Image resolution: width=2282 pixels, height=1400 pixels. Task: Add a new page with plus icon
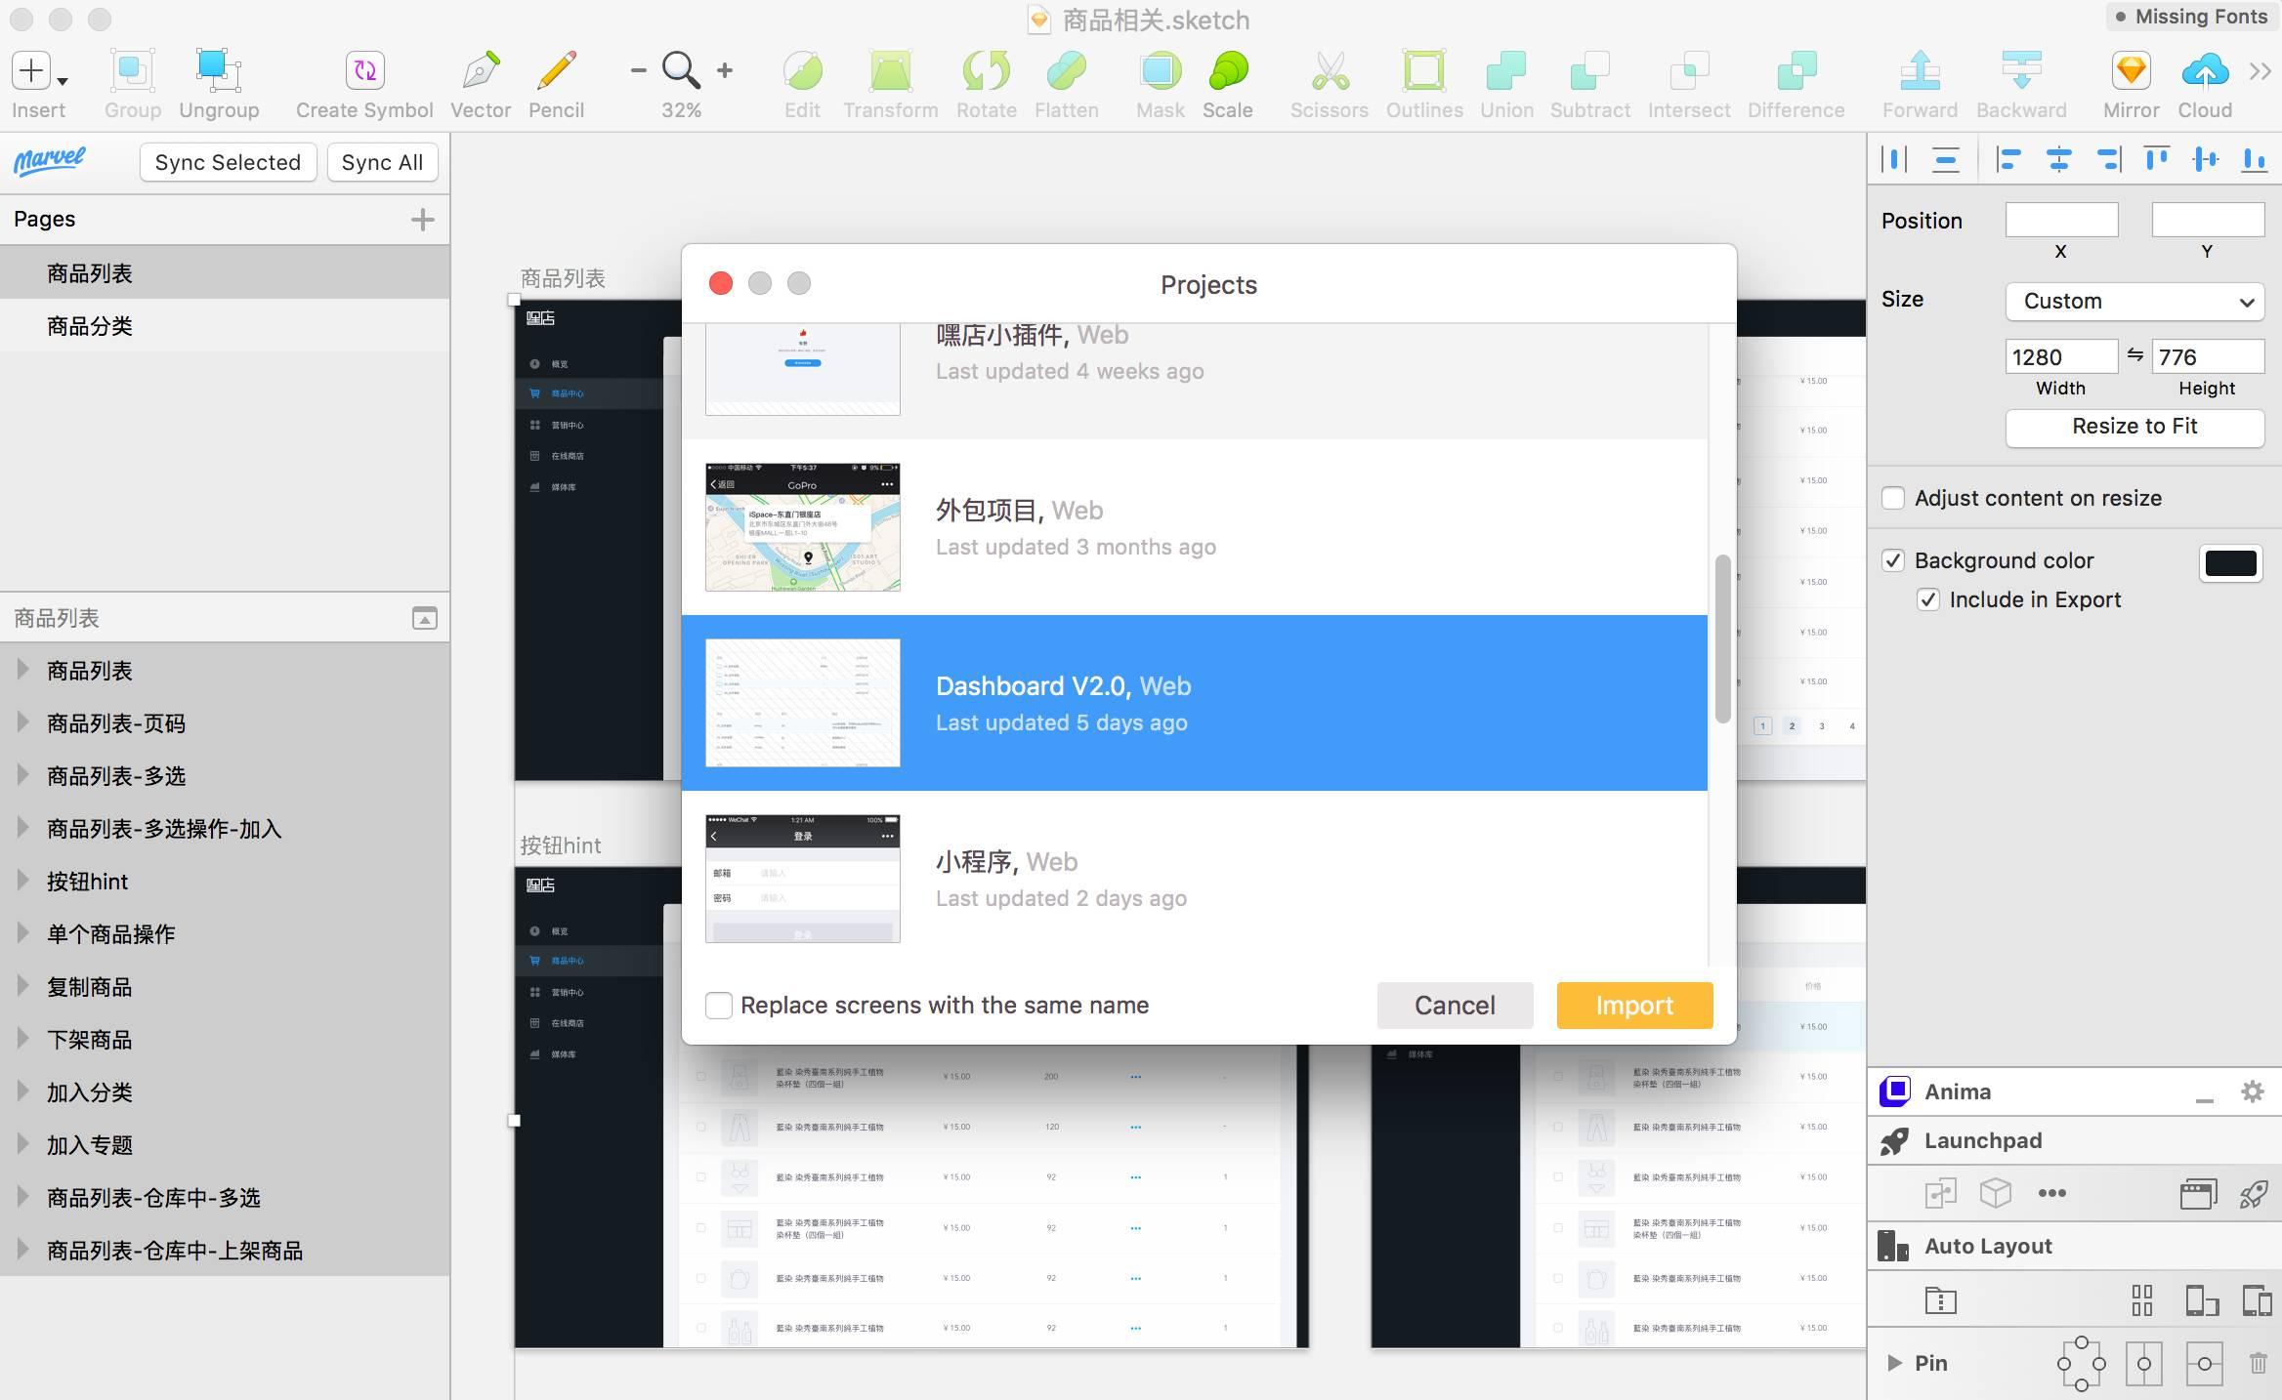pos(422,220)
